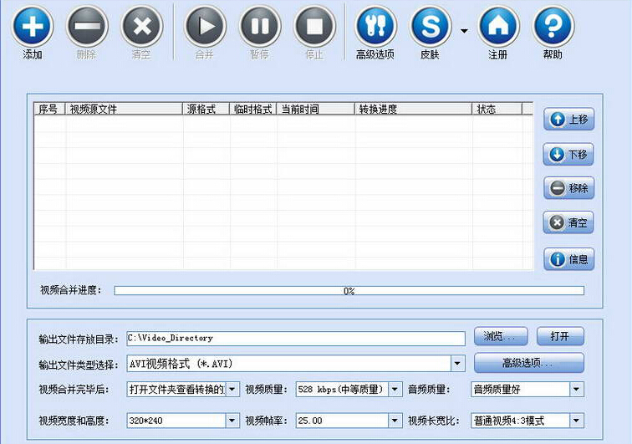Open 高级选项 tools icon in toolbar

coord(375,26)
